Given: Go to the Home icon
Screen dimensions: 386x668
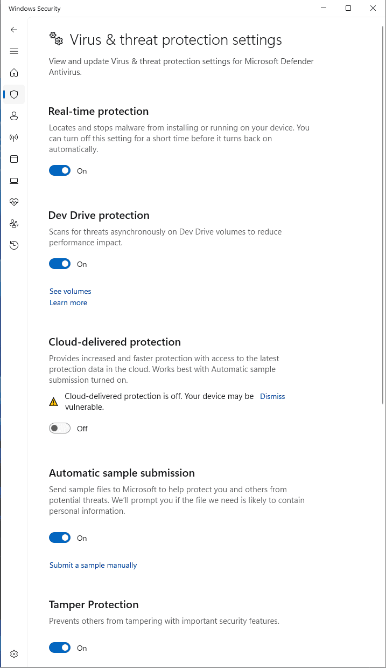Looking at the screenshot, I should 14,73.
